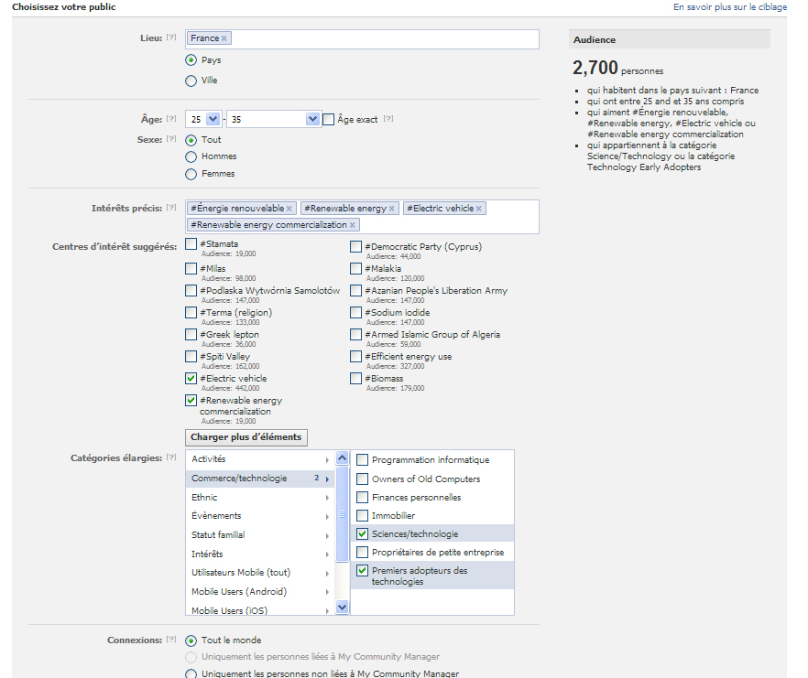Screen dimensions: 808x678
Task: Open the maximum age dropdown (35)
Action: [274, 120]
